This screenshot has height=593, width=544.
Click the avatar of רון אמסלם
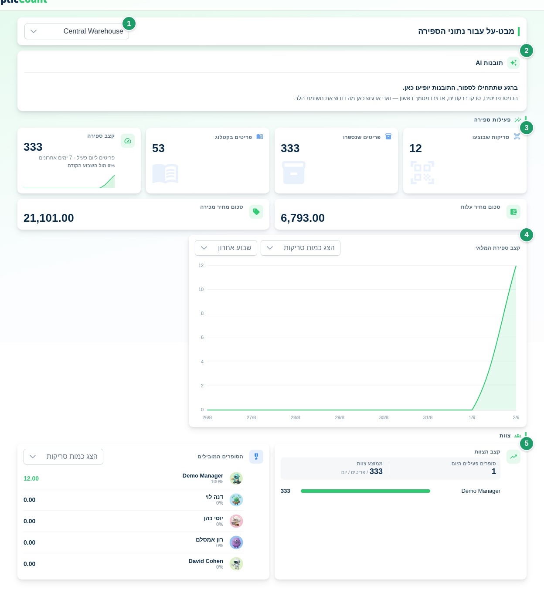click(236, 542)
